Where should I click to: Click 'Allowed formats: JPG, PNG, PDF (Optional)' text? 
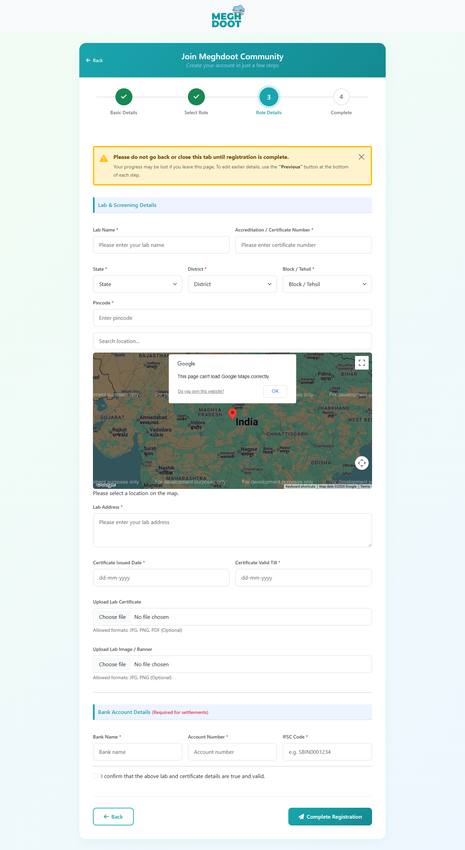(x=138, y=630)
